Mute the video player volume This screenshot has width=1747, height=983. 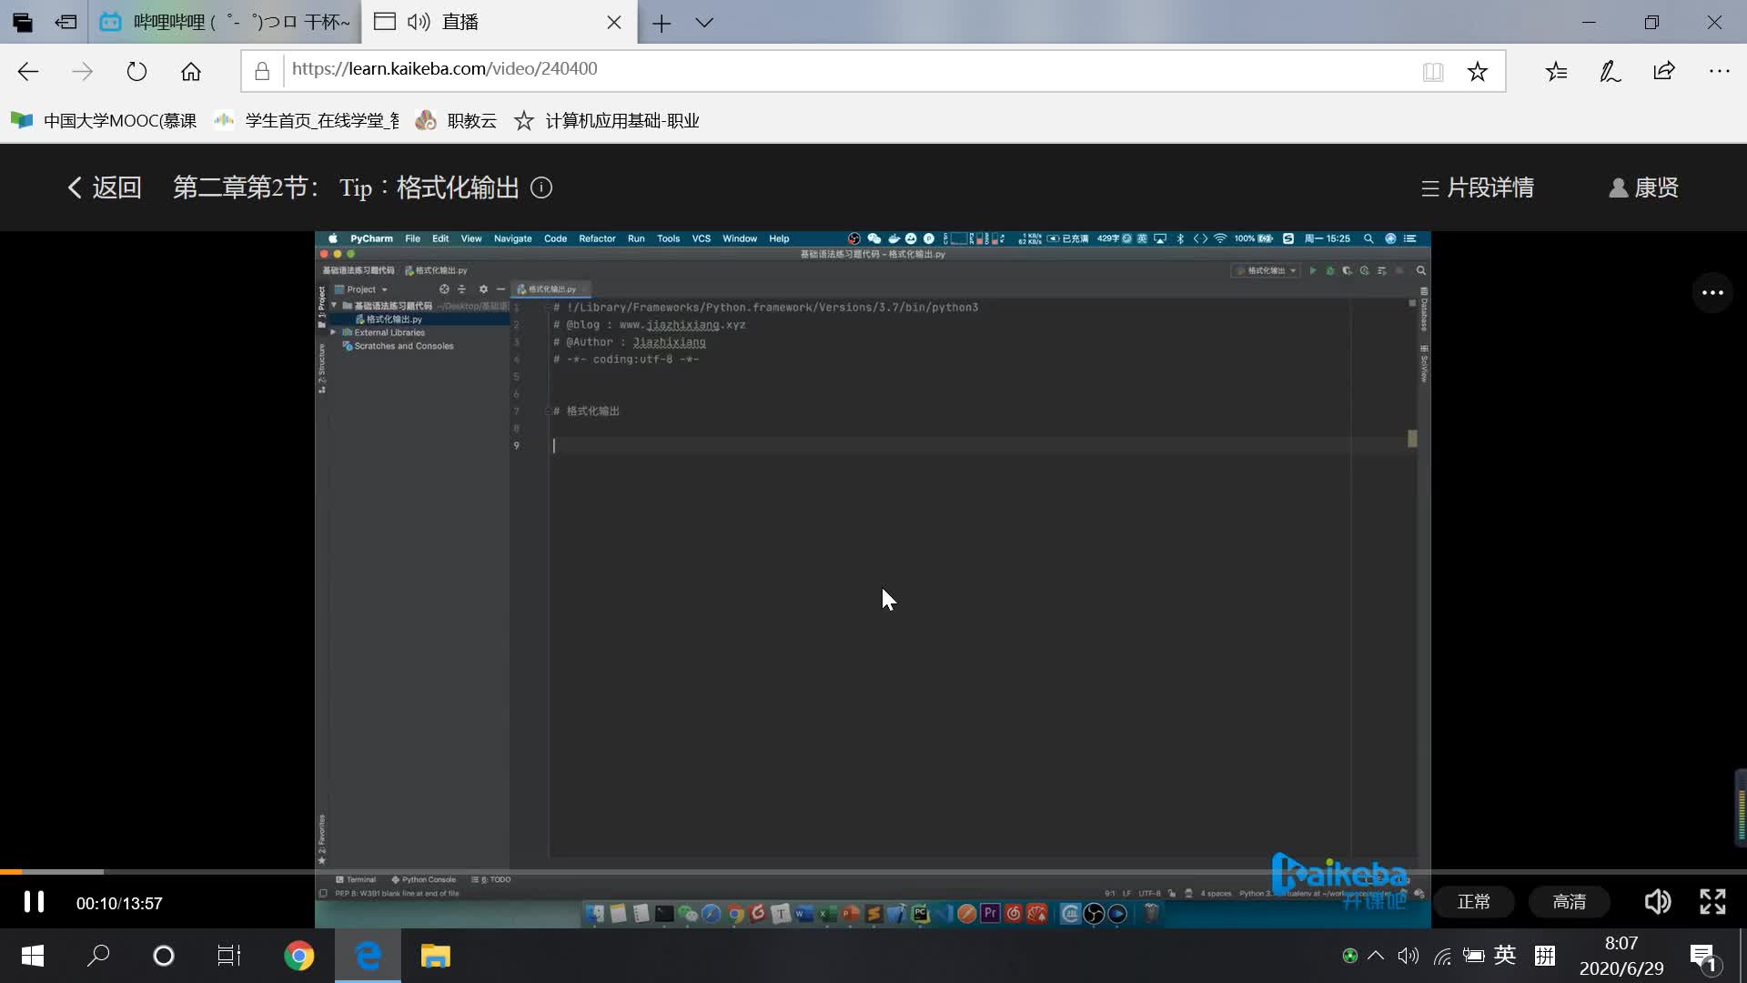(1657, 902)
